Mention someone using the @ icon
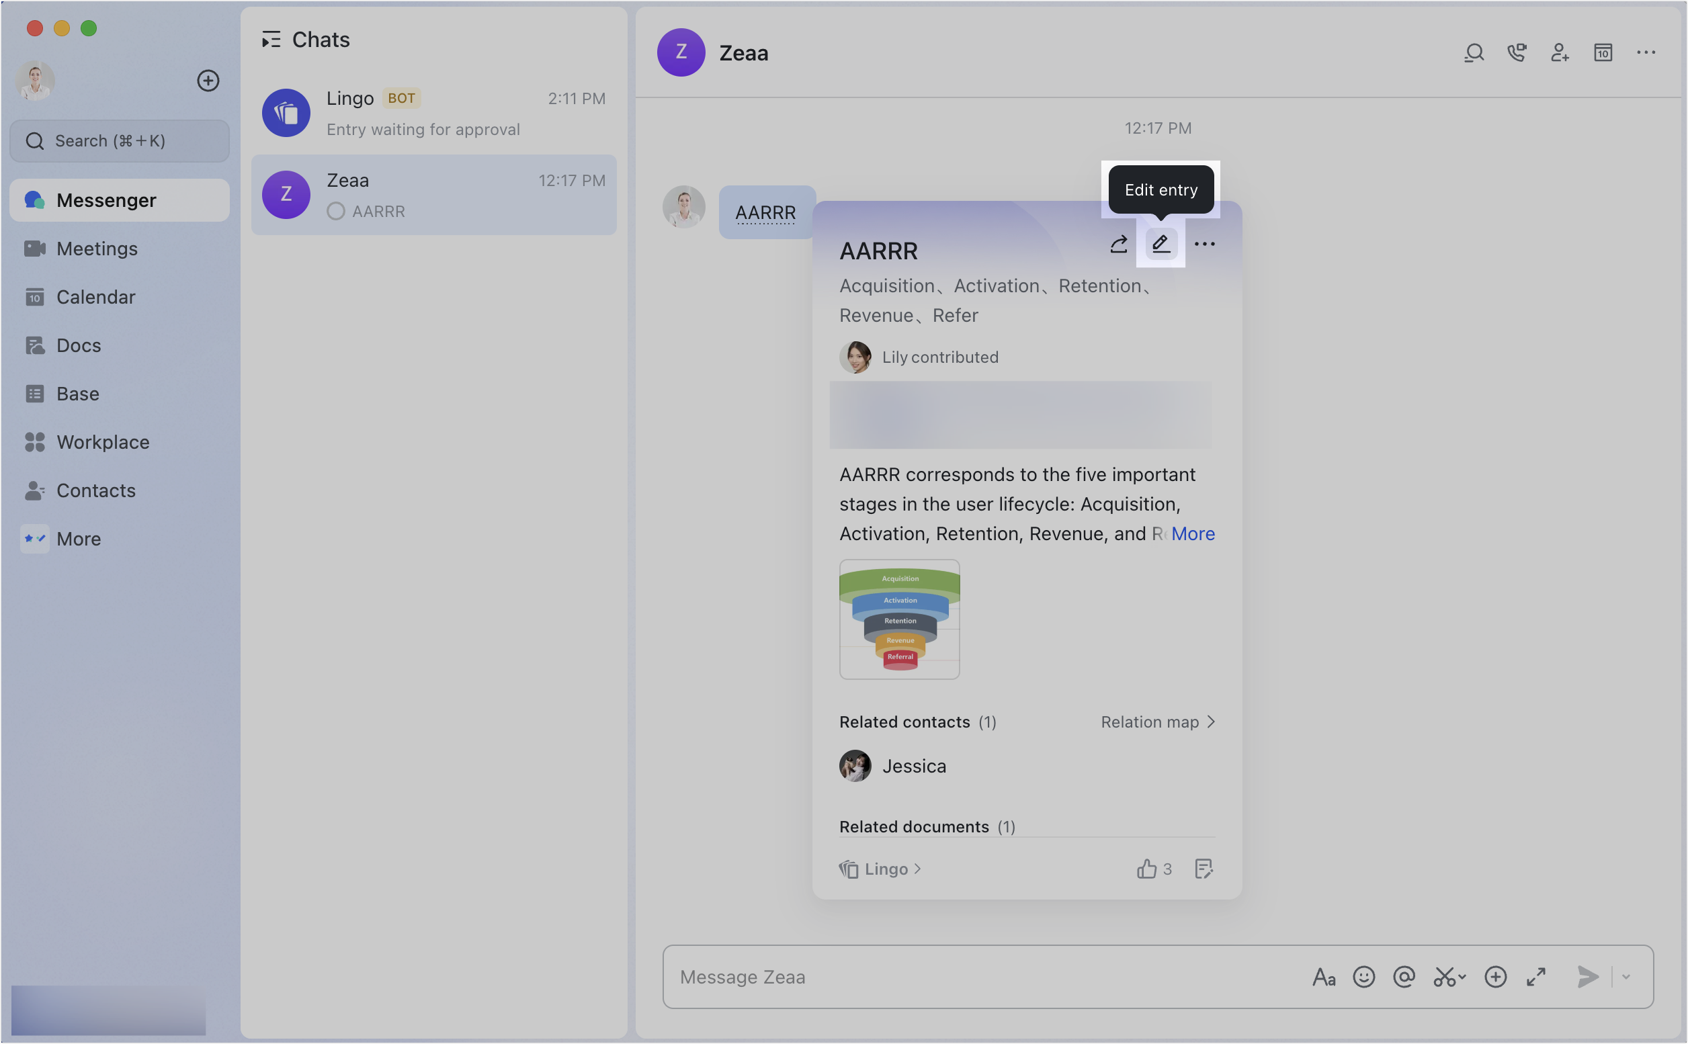1688x1044 pixels. (x=1404, y=977)
